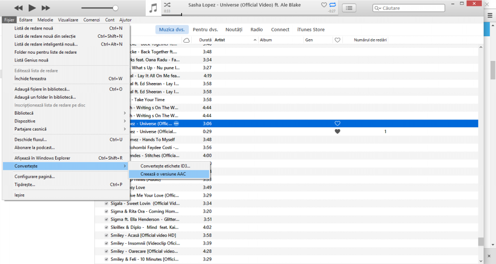Choose Listă de redare nouă din selecție
The width and height of the screenshot is (496, 264).
point(66,36)
